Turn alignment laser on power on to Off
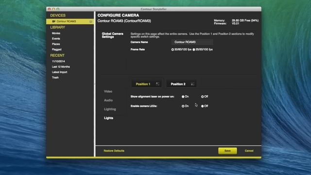 [202, 97]
